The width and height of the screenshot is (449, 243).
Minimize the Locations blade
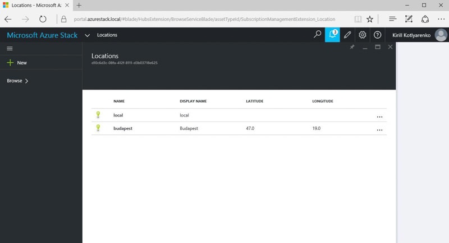[x=365, y=48]
